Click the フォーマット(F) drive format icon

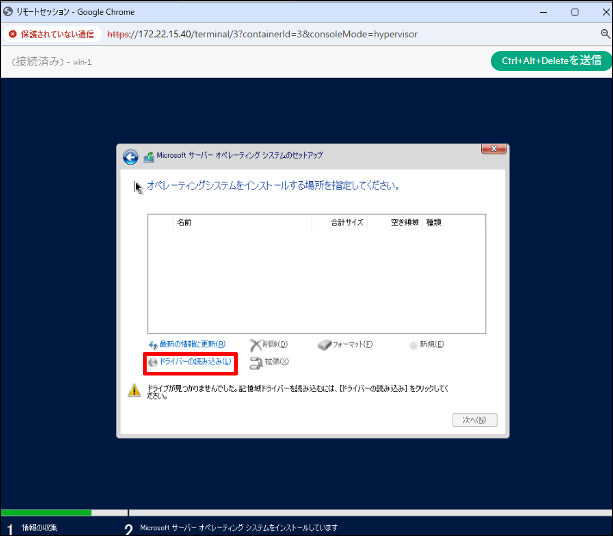(324, 344)
